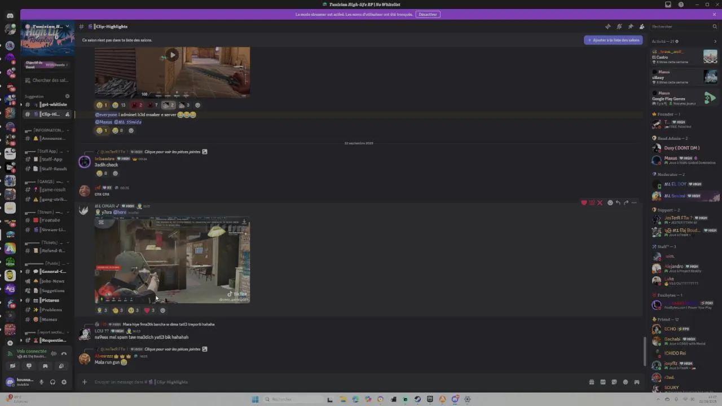Image resolution: width=722 pixels, height=406 pixels.
Task: Collapse the GANGS category
Action: (x=47, y=182)
